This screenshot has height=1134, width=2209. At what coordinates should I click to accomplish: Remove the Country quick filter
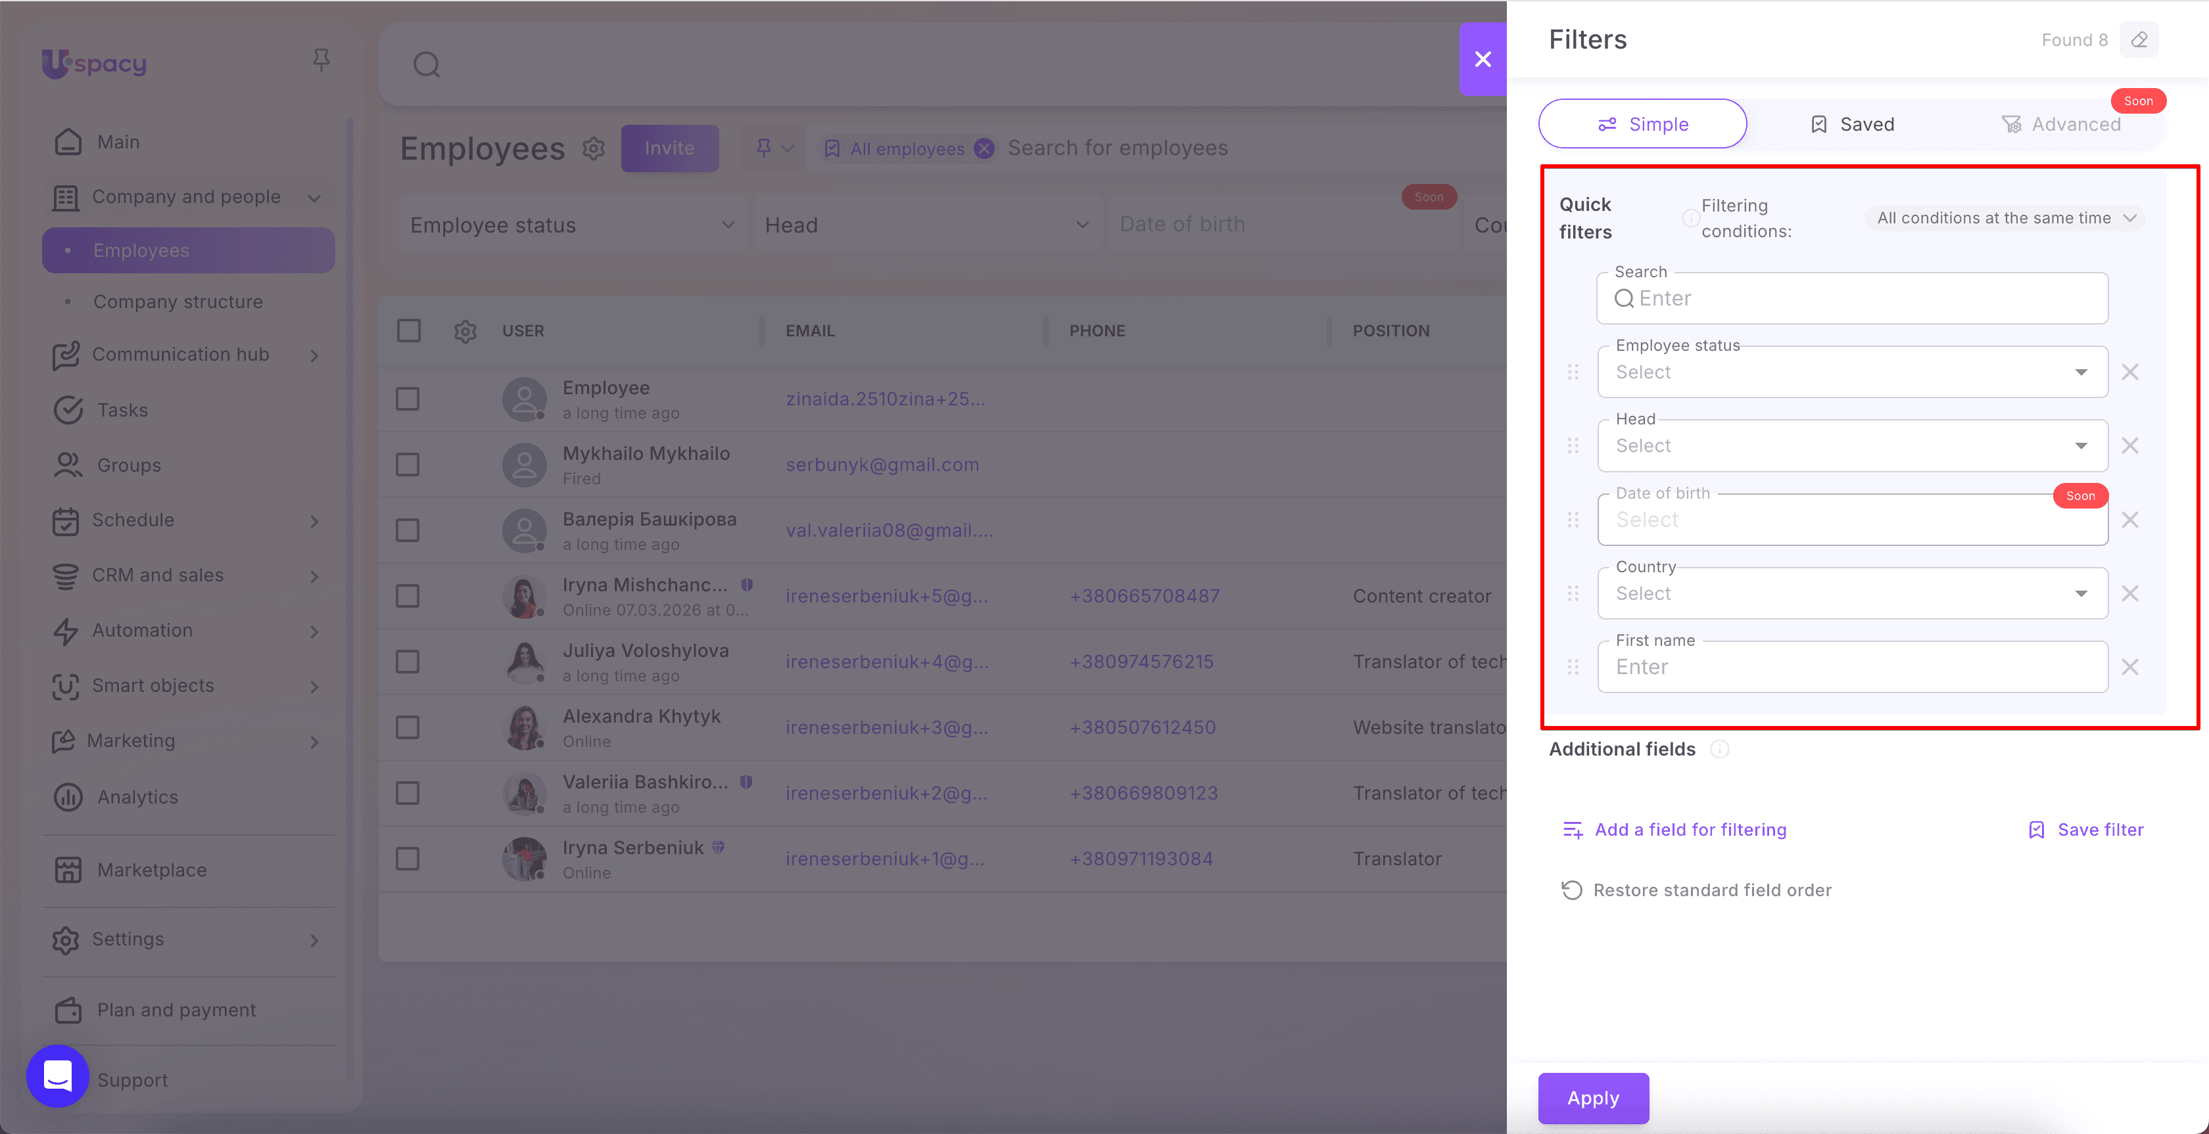click(2130, 593)
